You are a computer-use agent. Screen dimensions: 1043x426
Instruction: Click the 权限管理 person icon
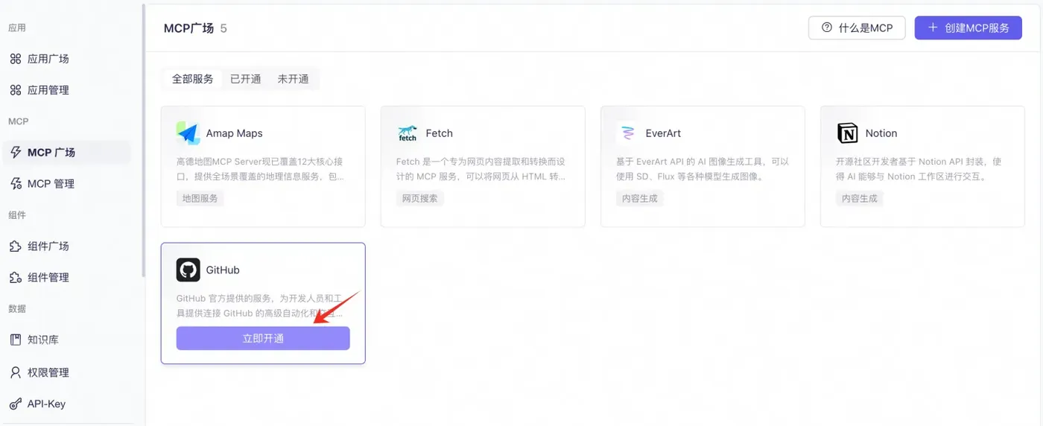coord(15,372)
